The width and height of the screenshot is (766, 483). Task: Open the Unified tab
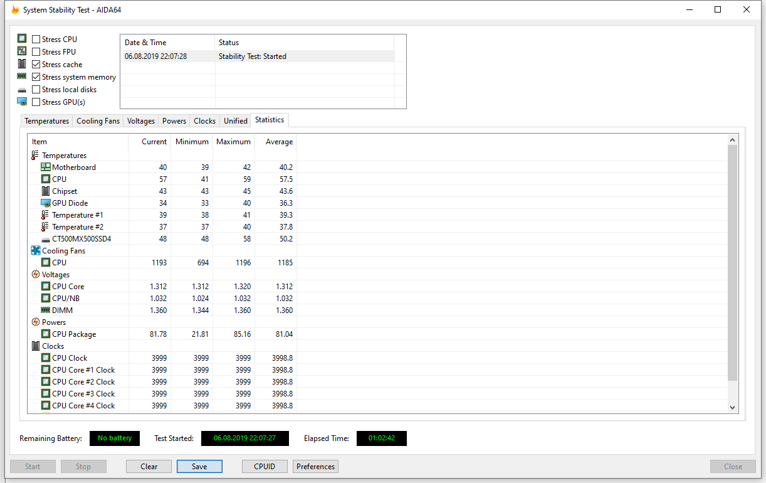236,121
